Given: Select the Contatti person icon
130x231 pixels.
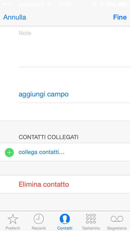Looking at the screenshot, I should [65, 219].
